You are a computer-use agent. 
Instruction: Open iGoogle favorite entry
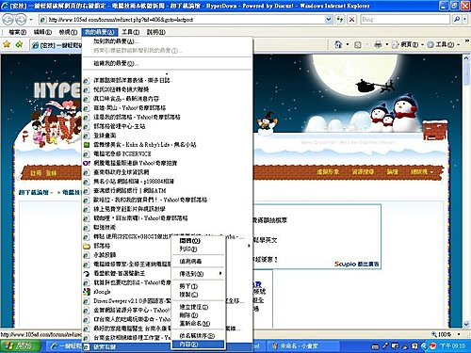pos(102,292)
